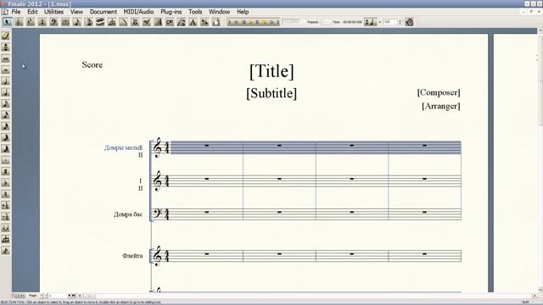
Task: Open the View menu
Action: pos(76,11)
